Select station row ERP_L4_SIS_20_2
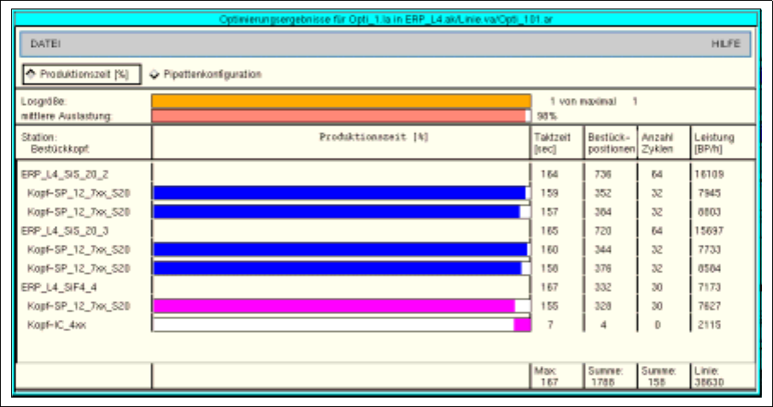Image resolution: width=773 pixels, height=407 pixels. [x=65, y=174]
